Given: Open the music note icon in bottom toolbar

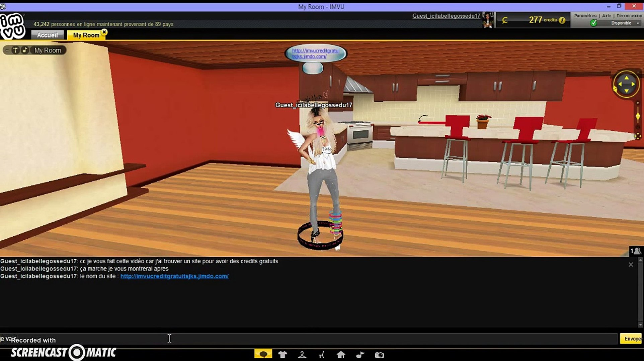Looking at the screenshot, I should coord(360,355).
